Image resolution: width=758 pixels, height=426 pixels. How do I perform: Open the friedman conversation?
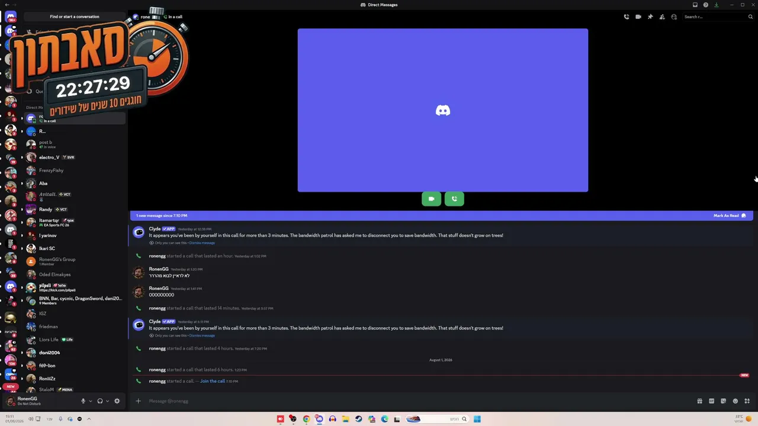point(74,327)
